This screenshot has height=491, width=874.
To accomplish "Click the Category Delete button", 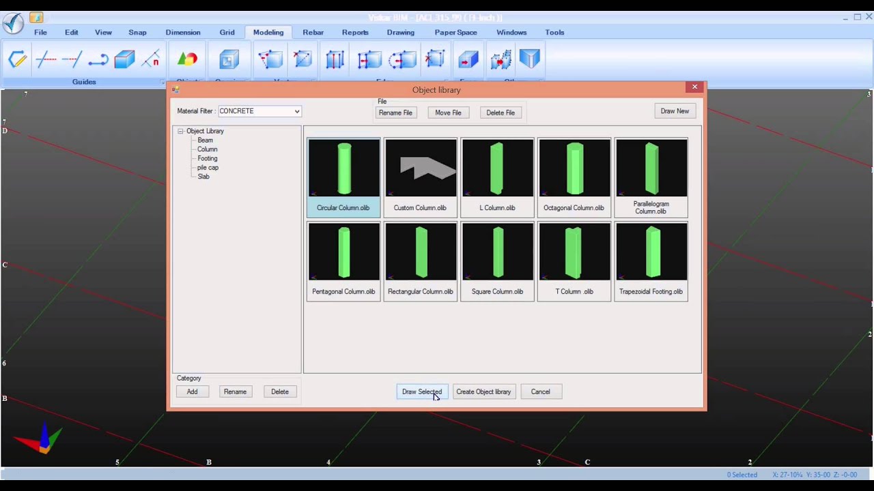I will (x=280, y=391).
